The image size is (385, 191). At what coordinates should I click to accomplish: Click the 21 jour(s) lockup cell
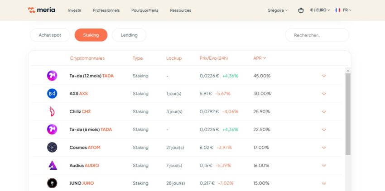[175, 148]
